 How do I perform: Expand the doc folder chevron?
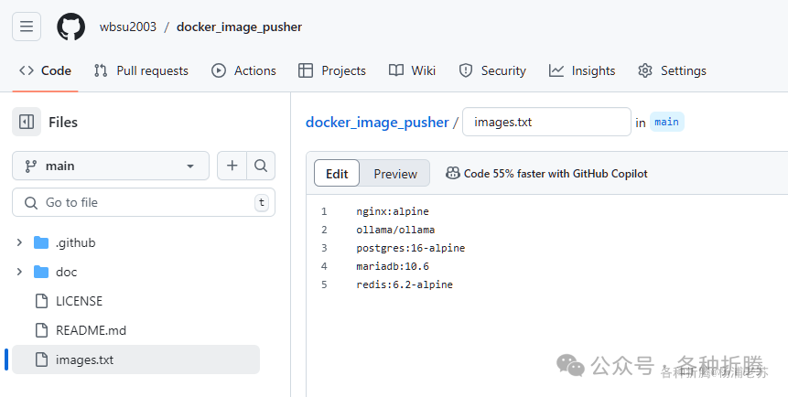pos(19,272)
